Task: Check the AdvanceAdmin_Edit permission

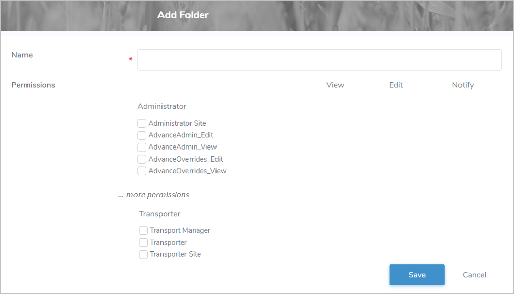Action: (142, 135)
